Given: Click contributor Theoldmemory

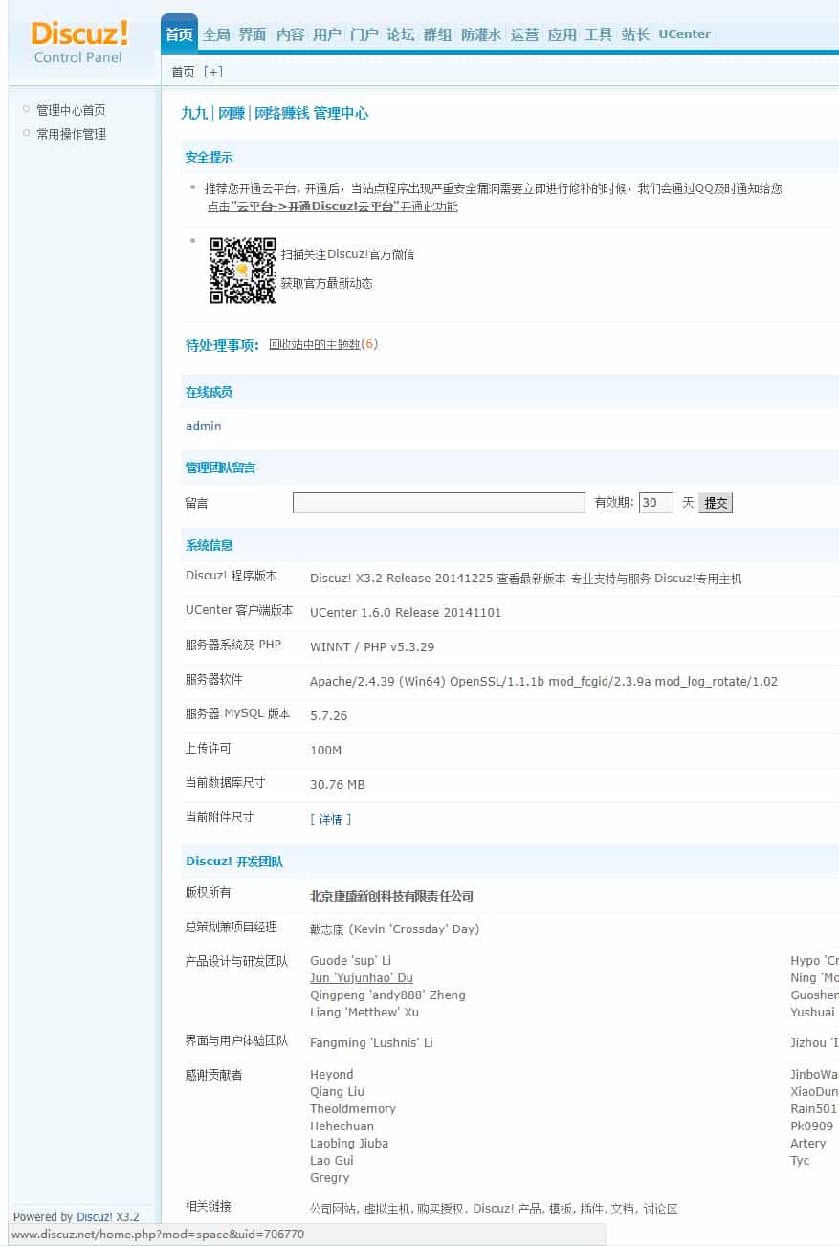Looking at the screenshot, I should pyautogui.click(x=353, y=1109).
